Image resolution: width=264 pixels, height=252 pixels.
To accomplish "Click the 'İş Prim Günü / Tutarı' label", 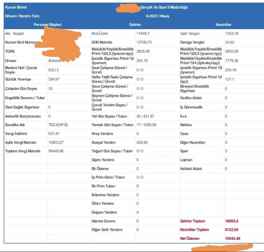I will (x=108, y=177).
